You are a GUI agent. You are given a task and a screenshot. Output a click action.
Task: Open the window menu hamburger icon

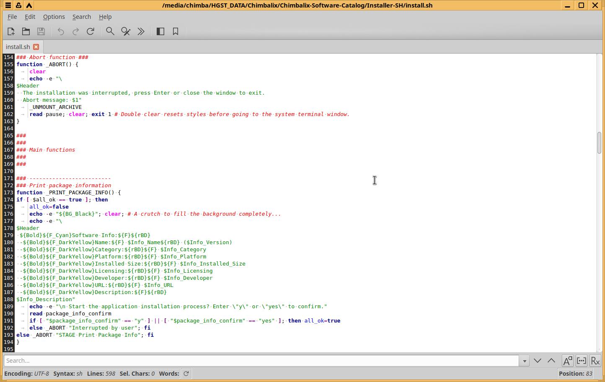[x=8, y=5]
